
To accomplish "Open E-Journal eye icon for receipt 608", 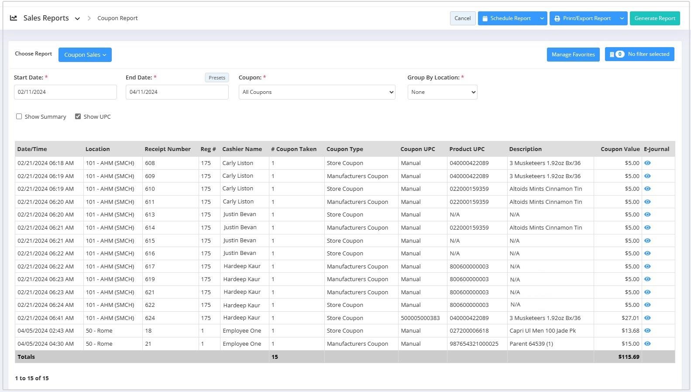I will 647,163.
